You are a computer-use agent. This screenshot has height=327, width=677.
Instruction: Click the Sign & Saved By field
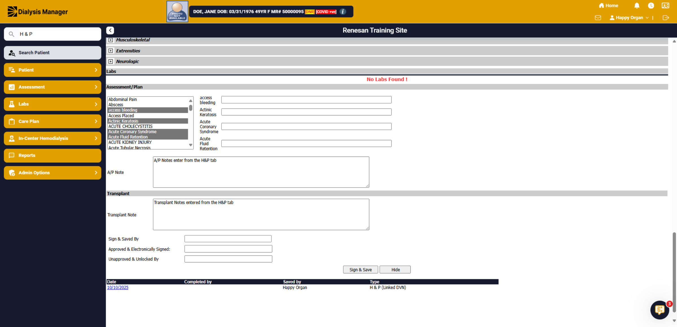tap(228, 239)
